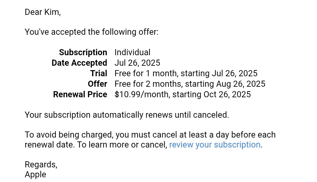
Task: Click the Aug 26, 2025 offer start date
Action: [241, 84]
